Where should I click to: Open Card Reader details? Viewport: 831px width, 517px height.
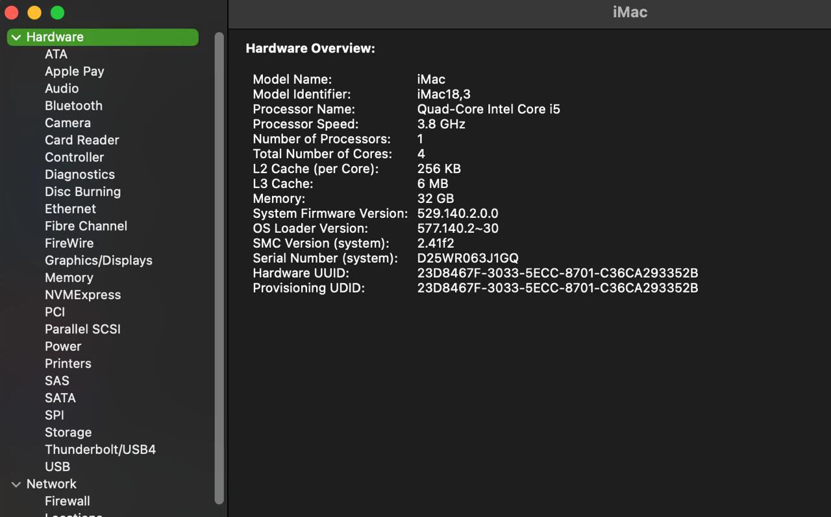82,140
